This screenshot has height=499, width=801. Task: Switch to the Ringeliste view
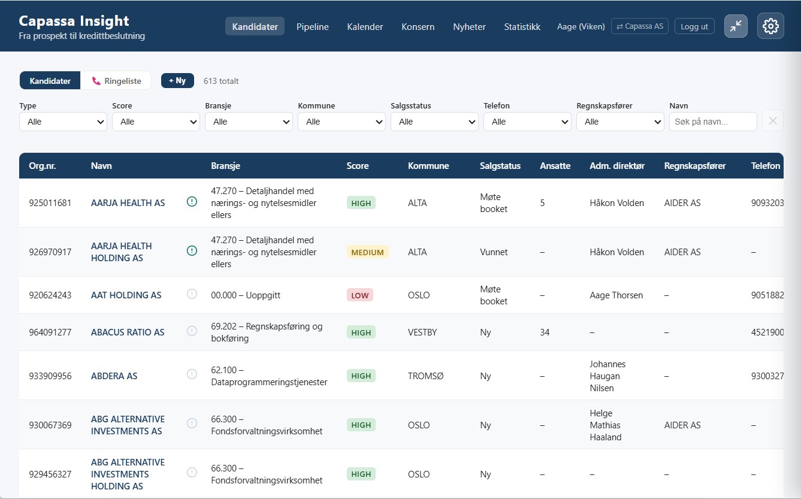tap(116, 81)
